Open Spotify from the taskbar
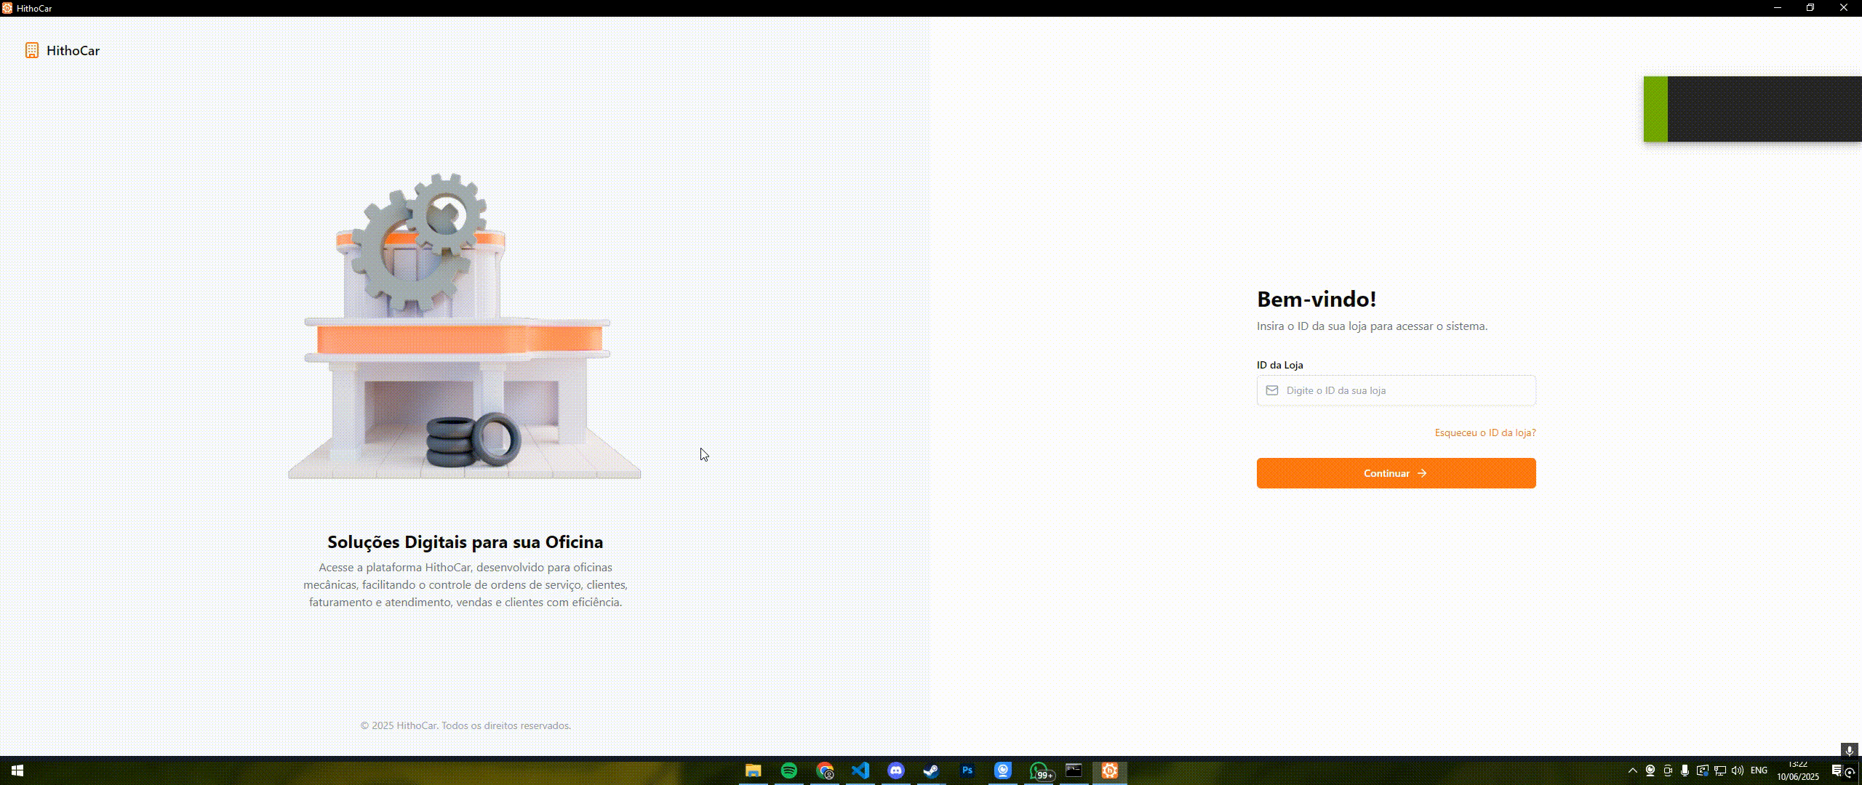The height and width of the screenshot is (785, 1862). [x=788, y=770]
